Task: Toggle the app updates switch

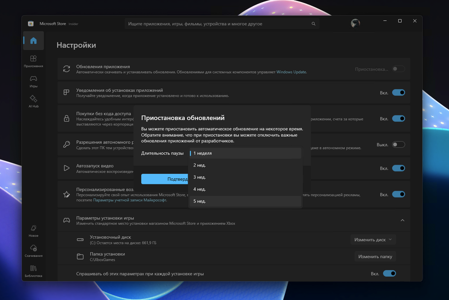Action: pyautogui.click(x=398, y=69)
